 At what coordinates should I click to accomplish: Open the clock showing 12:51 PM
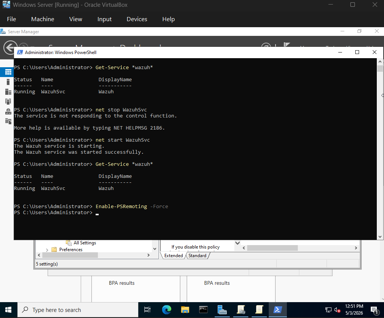click(354, 309)
